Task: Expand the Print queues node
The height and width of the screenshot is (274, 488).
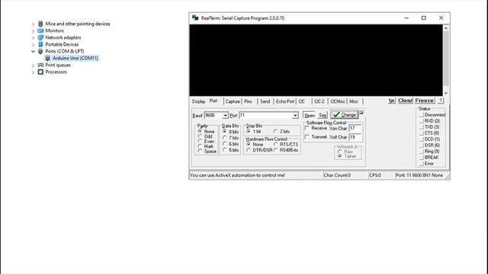Action: coord(33,65)
